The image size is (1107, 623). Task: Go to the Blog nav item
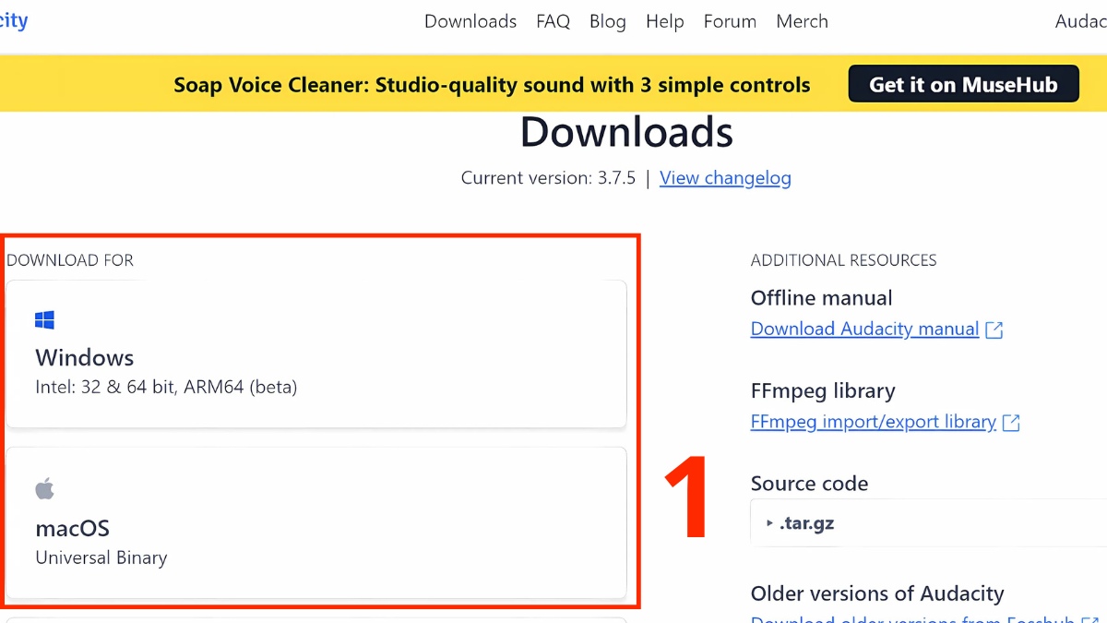click(x=608, y=21)
